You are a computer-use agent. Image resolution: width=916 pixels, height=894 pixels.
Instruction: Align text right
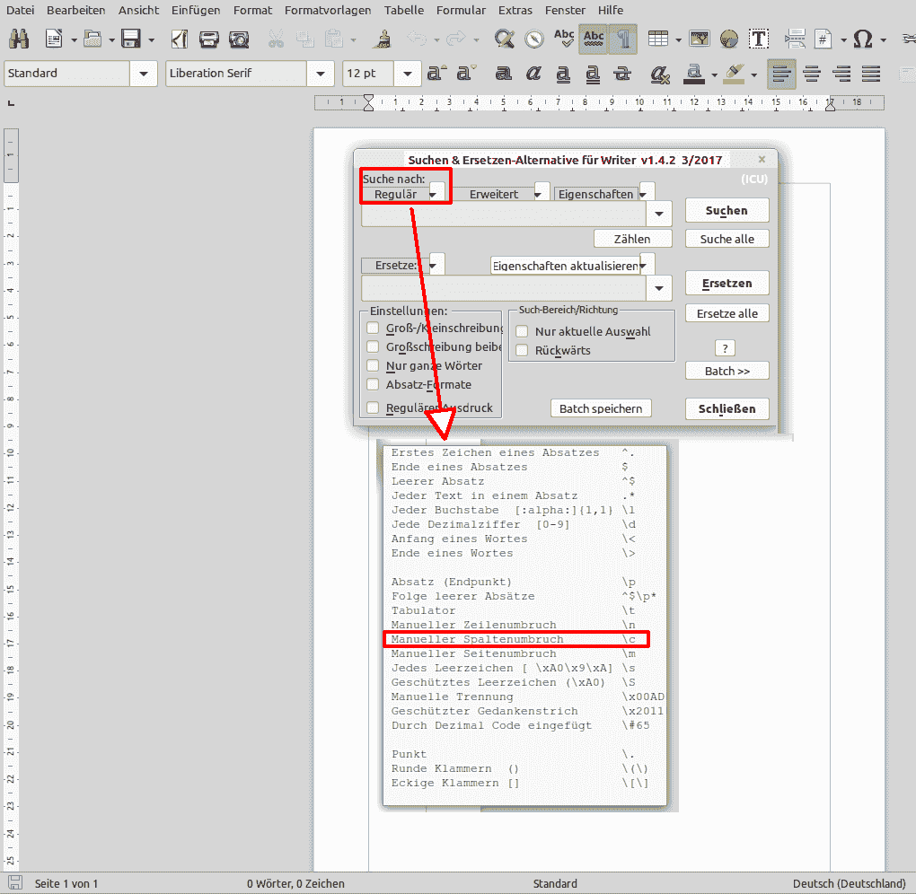pos(841,74)
